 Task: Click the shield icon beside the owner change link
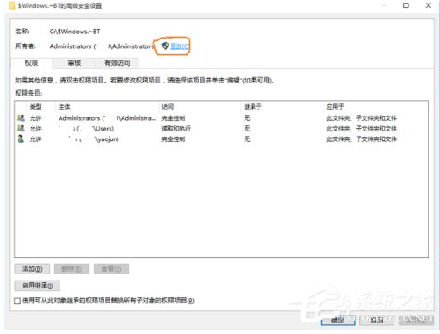pos(166,46)
